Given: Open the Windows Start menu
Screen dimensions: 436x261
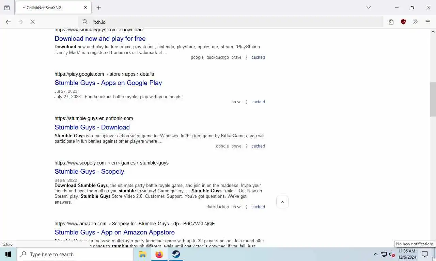Looking at the screenshot, I should (8, 254).
